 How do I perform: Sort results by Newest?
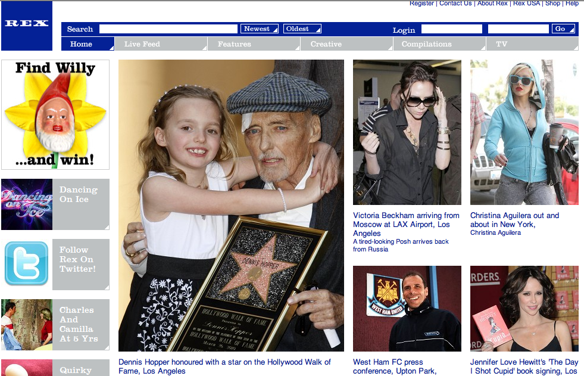pyautogui.click(x=260, y=29)
